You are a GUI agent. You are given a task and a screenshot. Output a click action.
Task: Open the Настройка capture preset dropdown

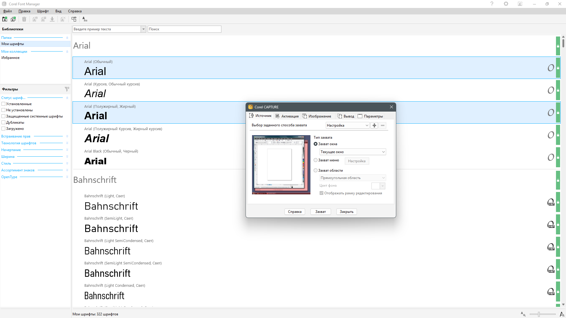pos(348,125)
